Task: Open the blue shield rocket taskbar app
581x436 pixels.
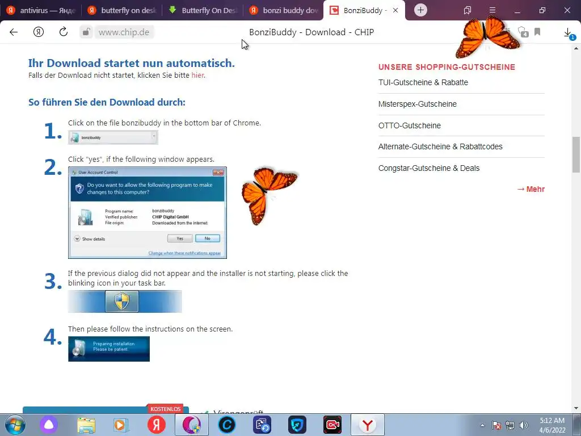Action: coord(297,425)
